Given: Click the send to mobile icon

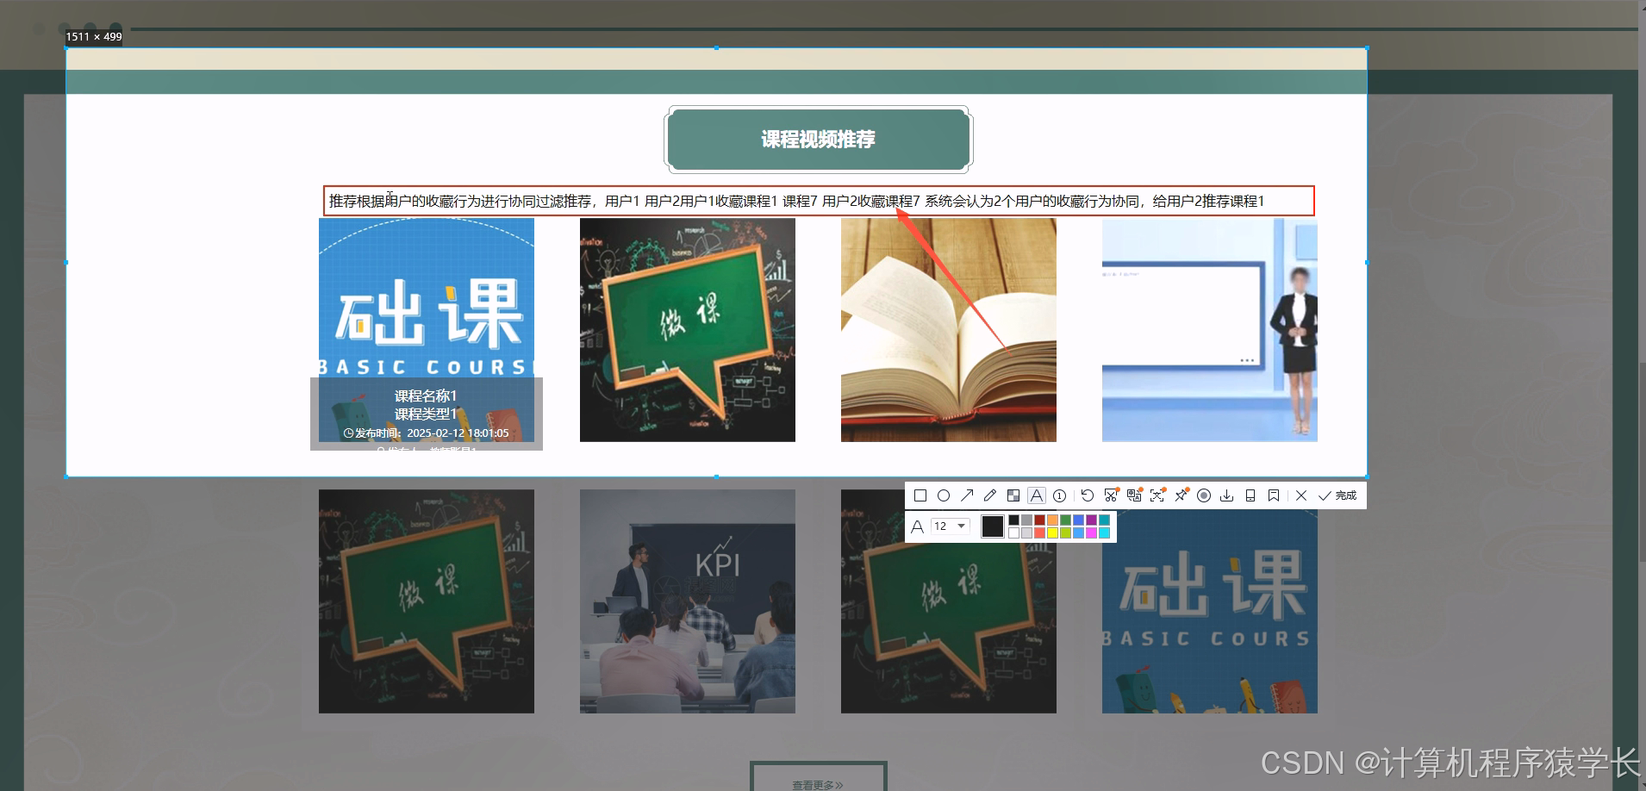Looking at the screenshot, I should (x=1250, y=495).
